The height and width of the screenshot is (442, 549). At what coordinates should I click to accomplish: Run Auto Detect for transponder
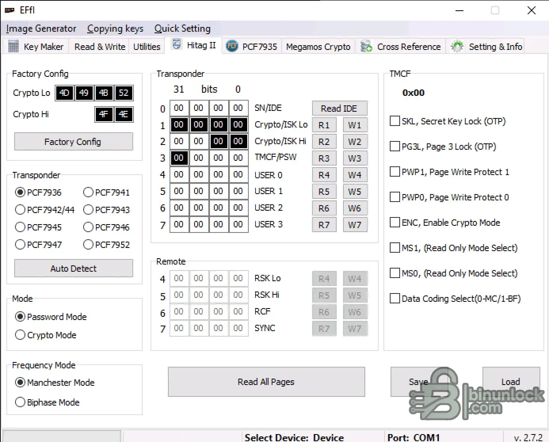73,268
